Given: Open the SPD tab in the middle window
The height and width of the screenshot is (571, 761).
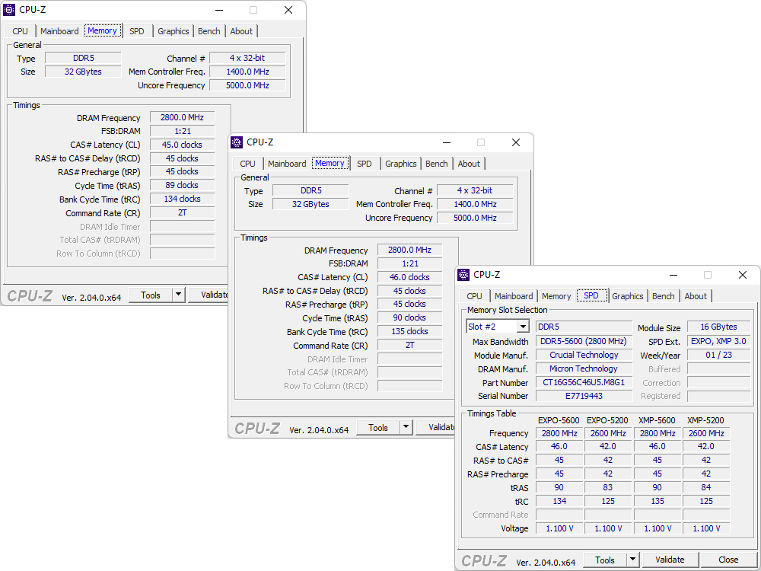Looking at the screenshot, I should point(365,164).
